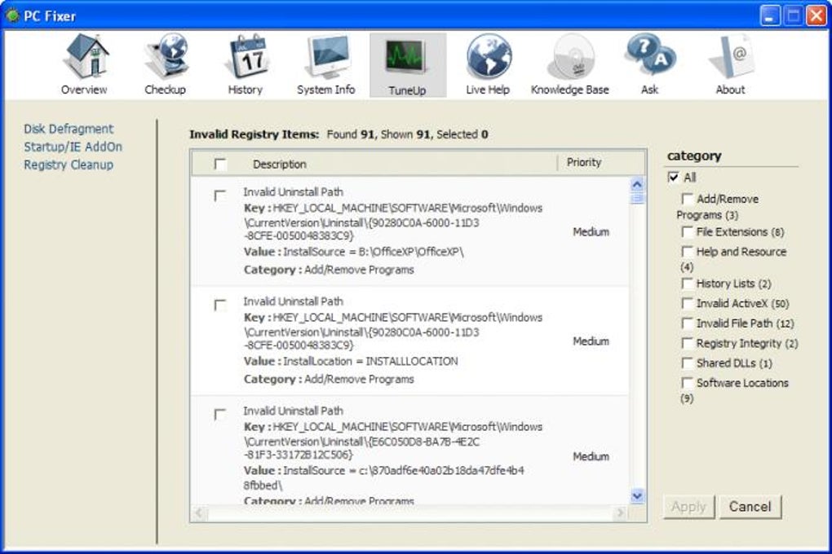Click Medium priority of the B:\OfficeXP item
Image resolution: width=832 pixels, height=554 pixels.
click(x=591, y=232)
